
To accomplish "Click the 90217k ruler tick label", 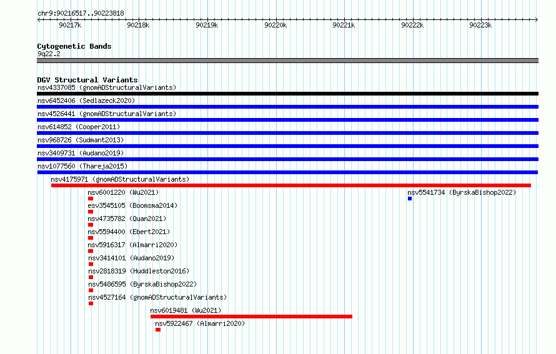I will coord(70,25).
